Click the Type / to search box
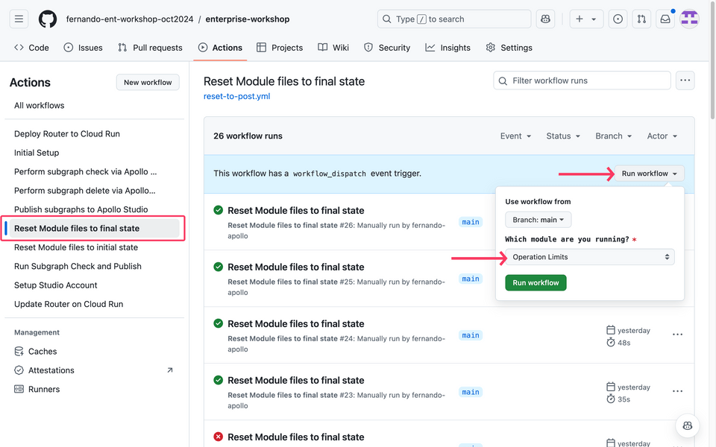Screen dimensions: 716x447 tap(454, 19)
